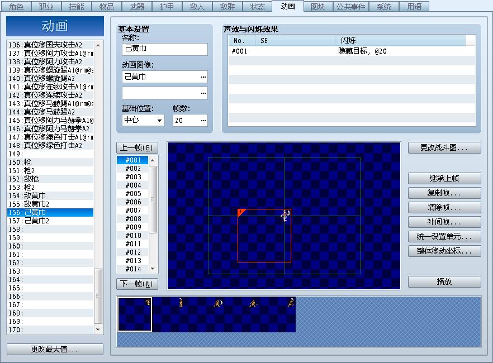Open the 公共事件 tab
Viewport: 493px width, 363px height.
tap(351, 7)
